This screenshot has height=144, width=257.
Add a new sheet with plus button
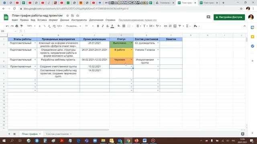pyautogui.click(x=9, y=134)
